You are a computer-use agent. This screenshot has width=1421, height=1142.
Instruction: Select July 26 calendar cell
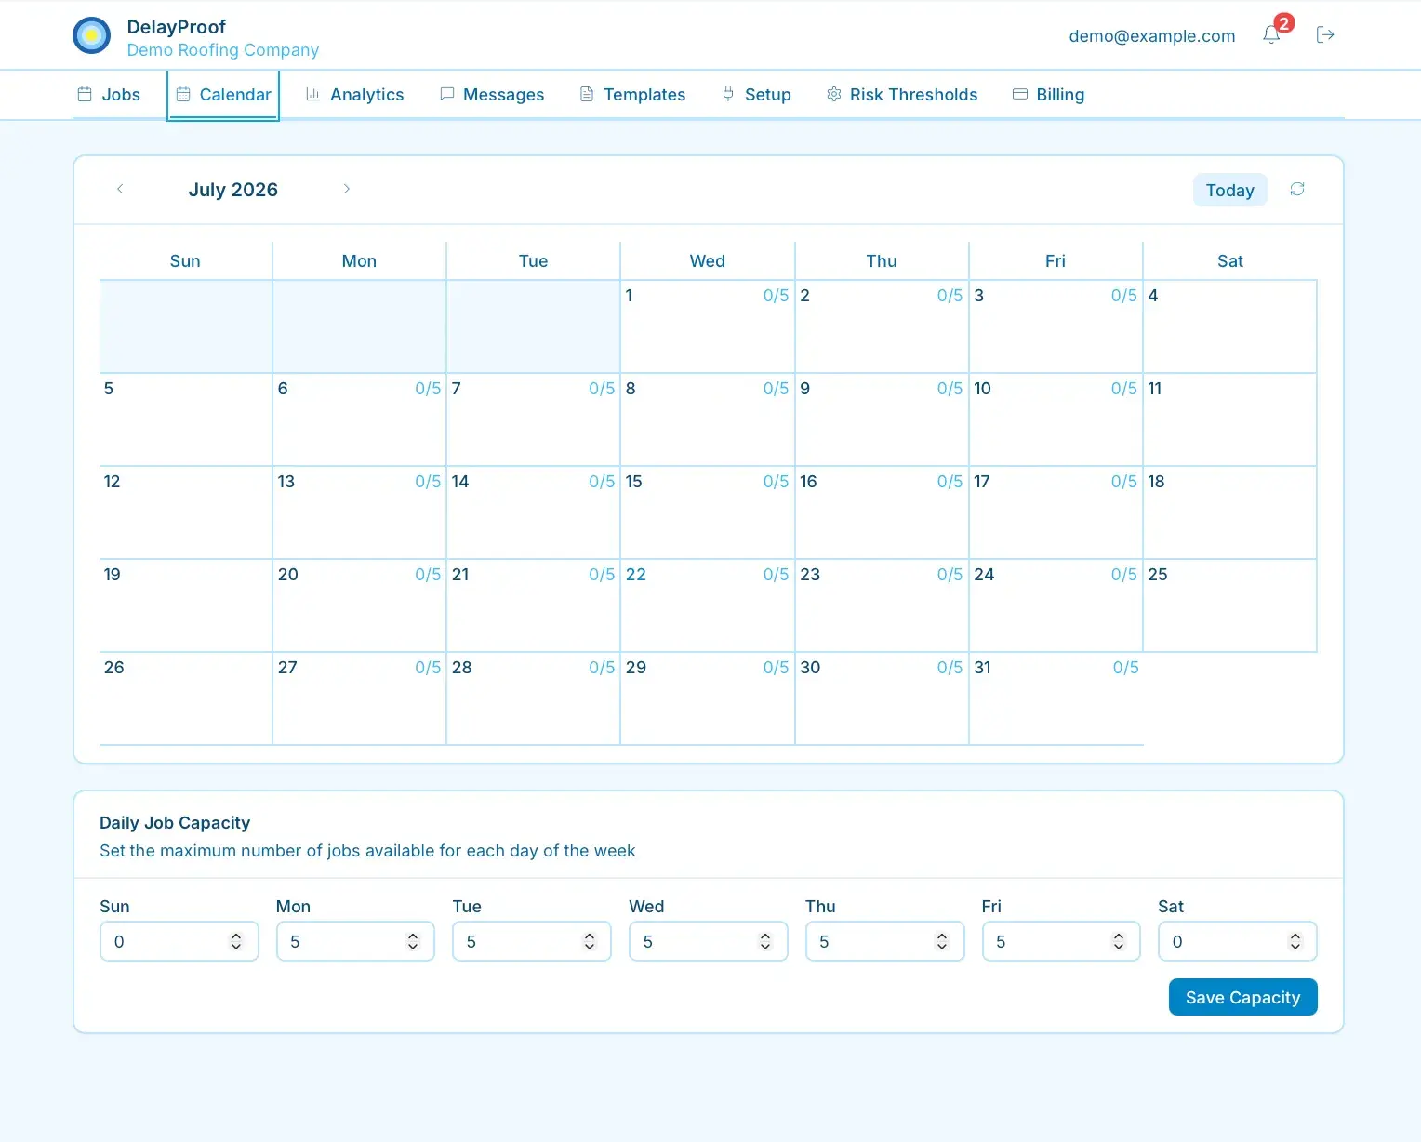(185, 698)
